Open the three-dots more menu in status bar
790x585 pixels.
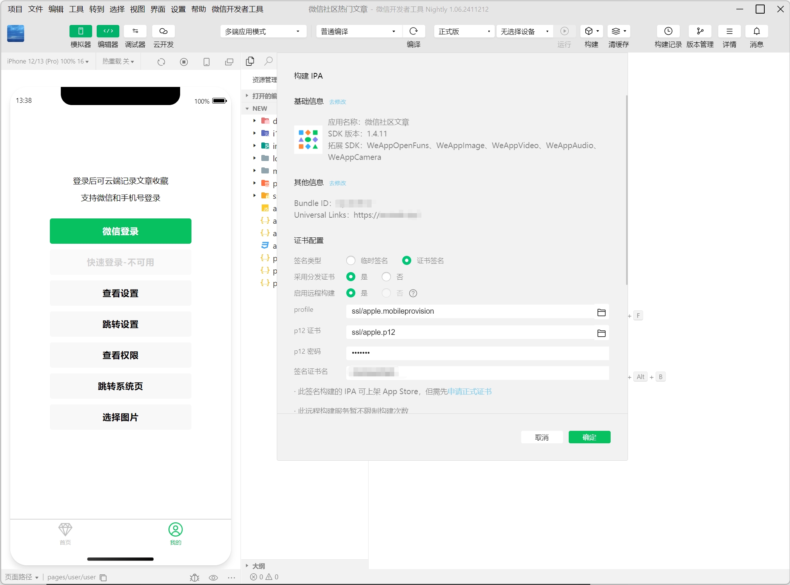[x=231, y=577]
